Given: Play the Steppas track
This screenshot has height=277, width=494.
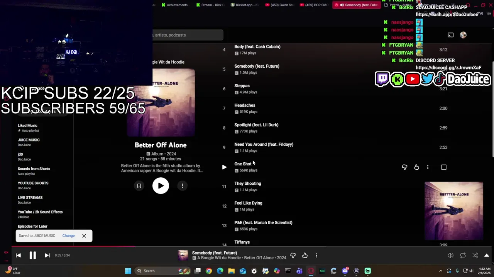Looking at the screenshot, I should click(x=242, y=86).
